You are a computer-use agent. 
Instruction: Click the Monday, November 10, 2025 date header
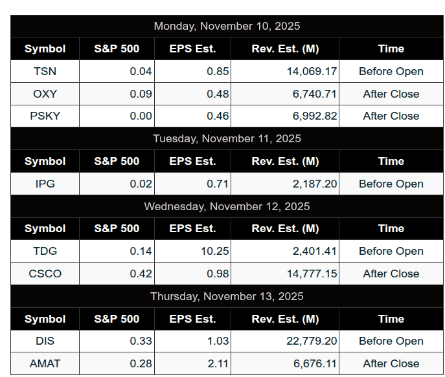227,27
